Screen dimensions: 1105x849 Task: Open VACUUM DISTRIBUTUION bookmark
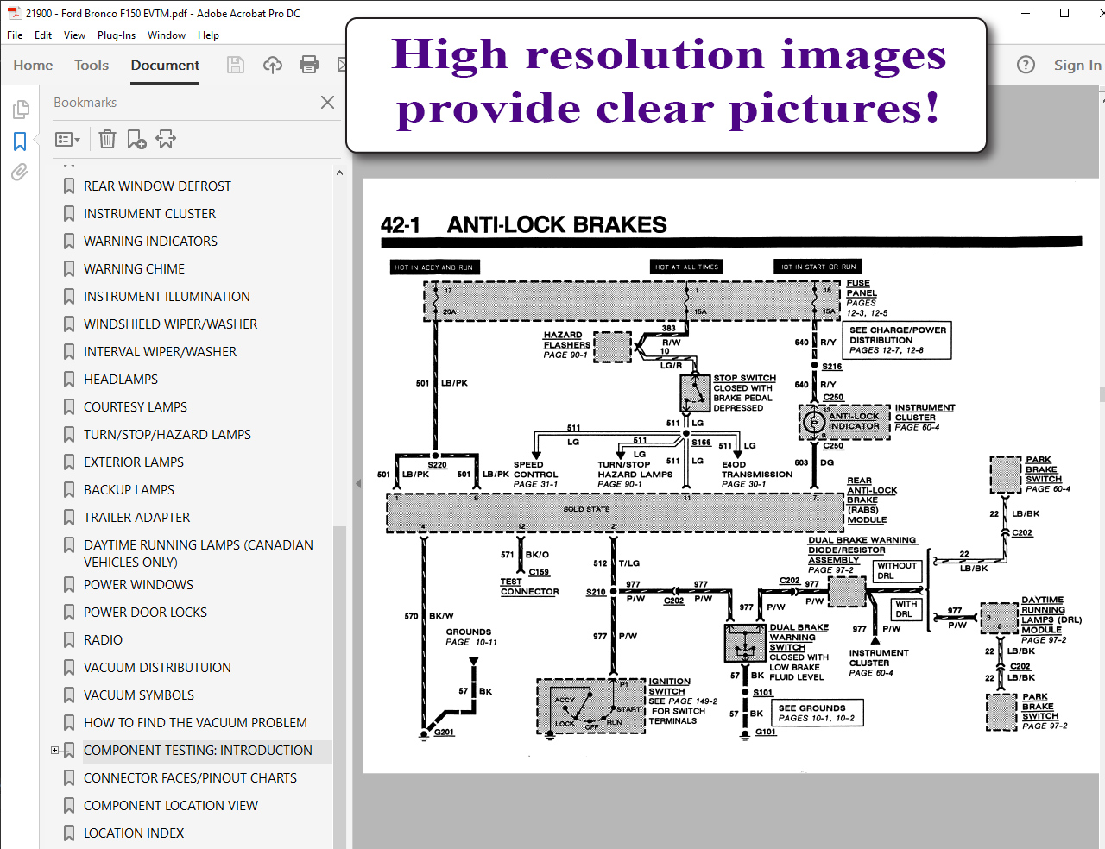(157, 668)
